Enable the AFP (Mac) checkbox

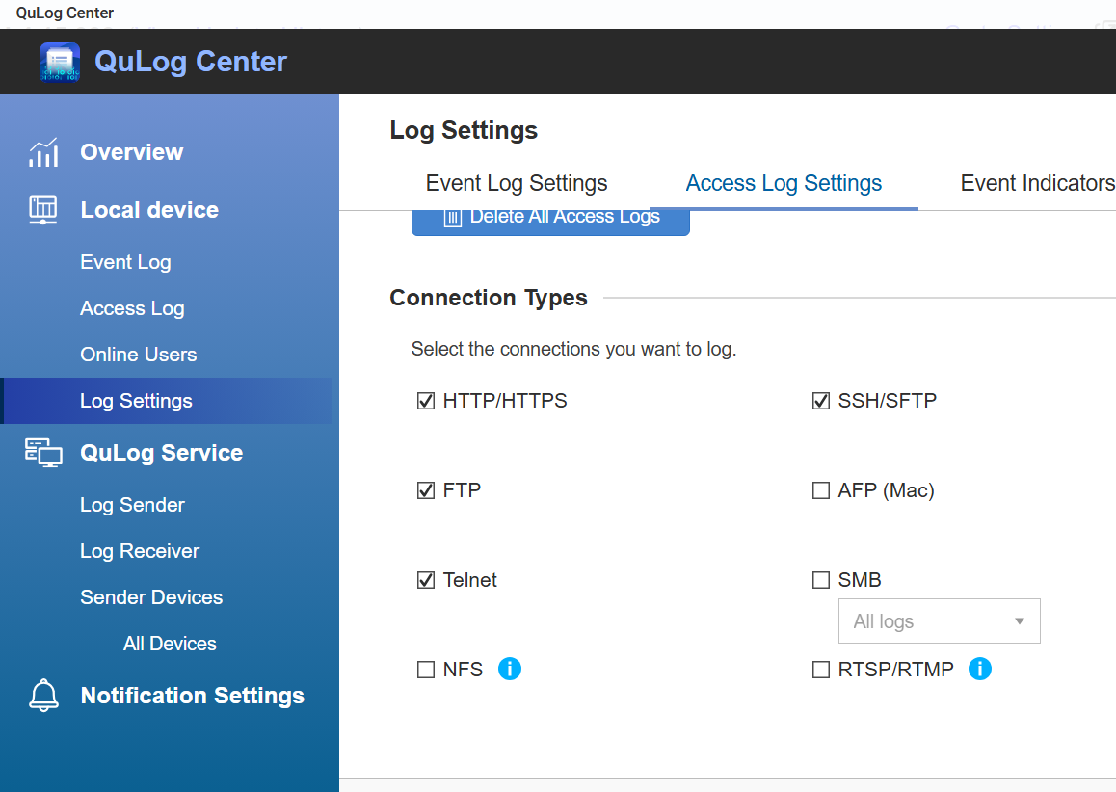click(821, 490)
